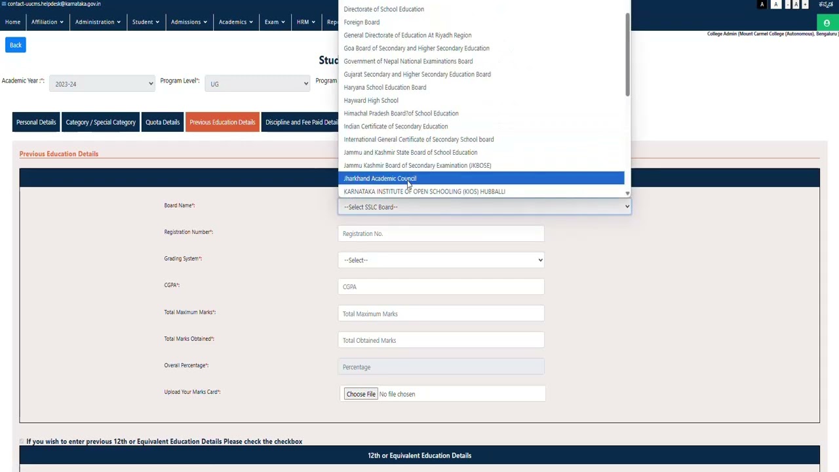Tick the 12th or equivalent education checkbox
Screen dimensions: 839x472
[x=22, y=442]
